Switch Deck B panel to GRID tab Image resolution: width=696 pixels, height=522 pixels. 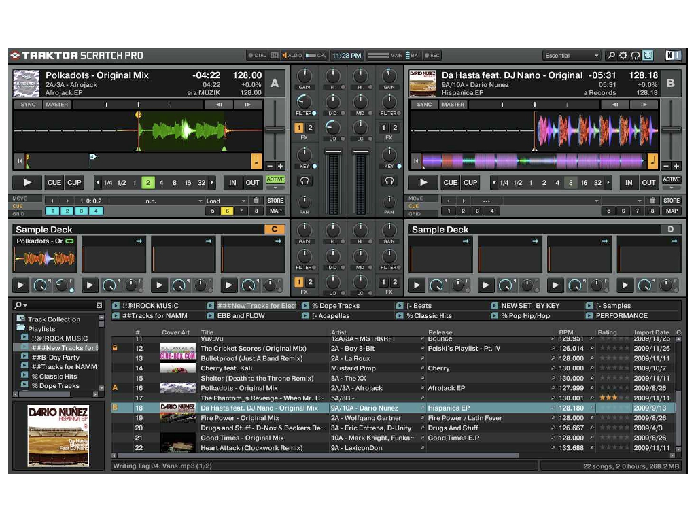tap(414, 213)
